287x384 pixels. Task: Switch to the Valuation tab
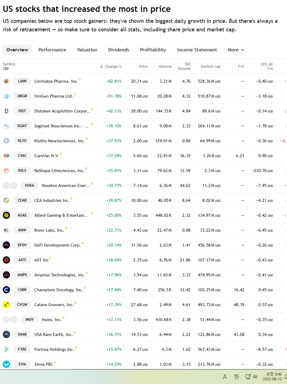pyautogui.click(x=87, y=50)
